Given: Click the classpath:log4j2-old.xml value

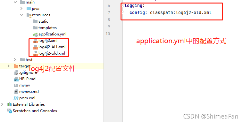Looking at the screenshot, I should tap(181, 12).
